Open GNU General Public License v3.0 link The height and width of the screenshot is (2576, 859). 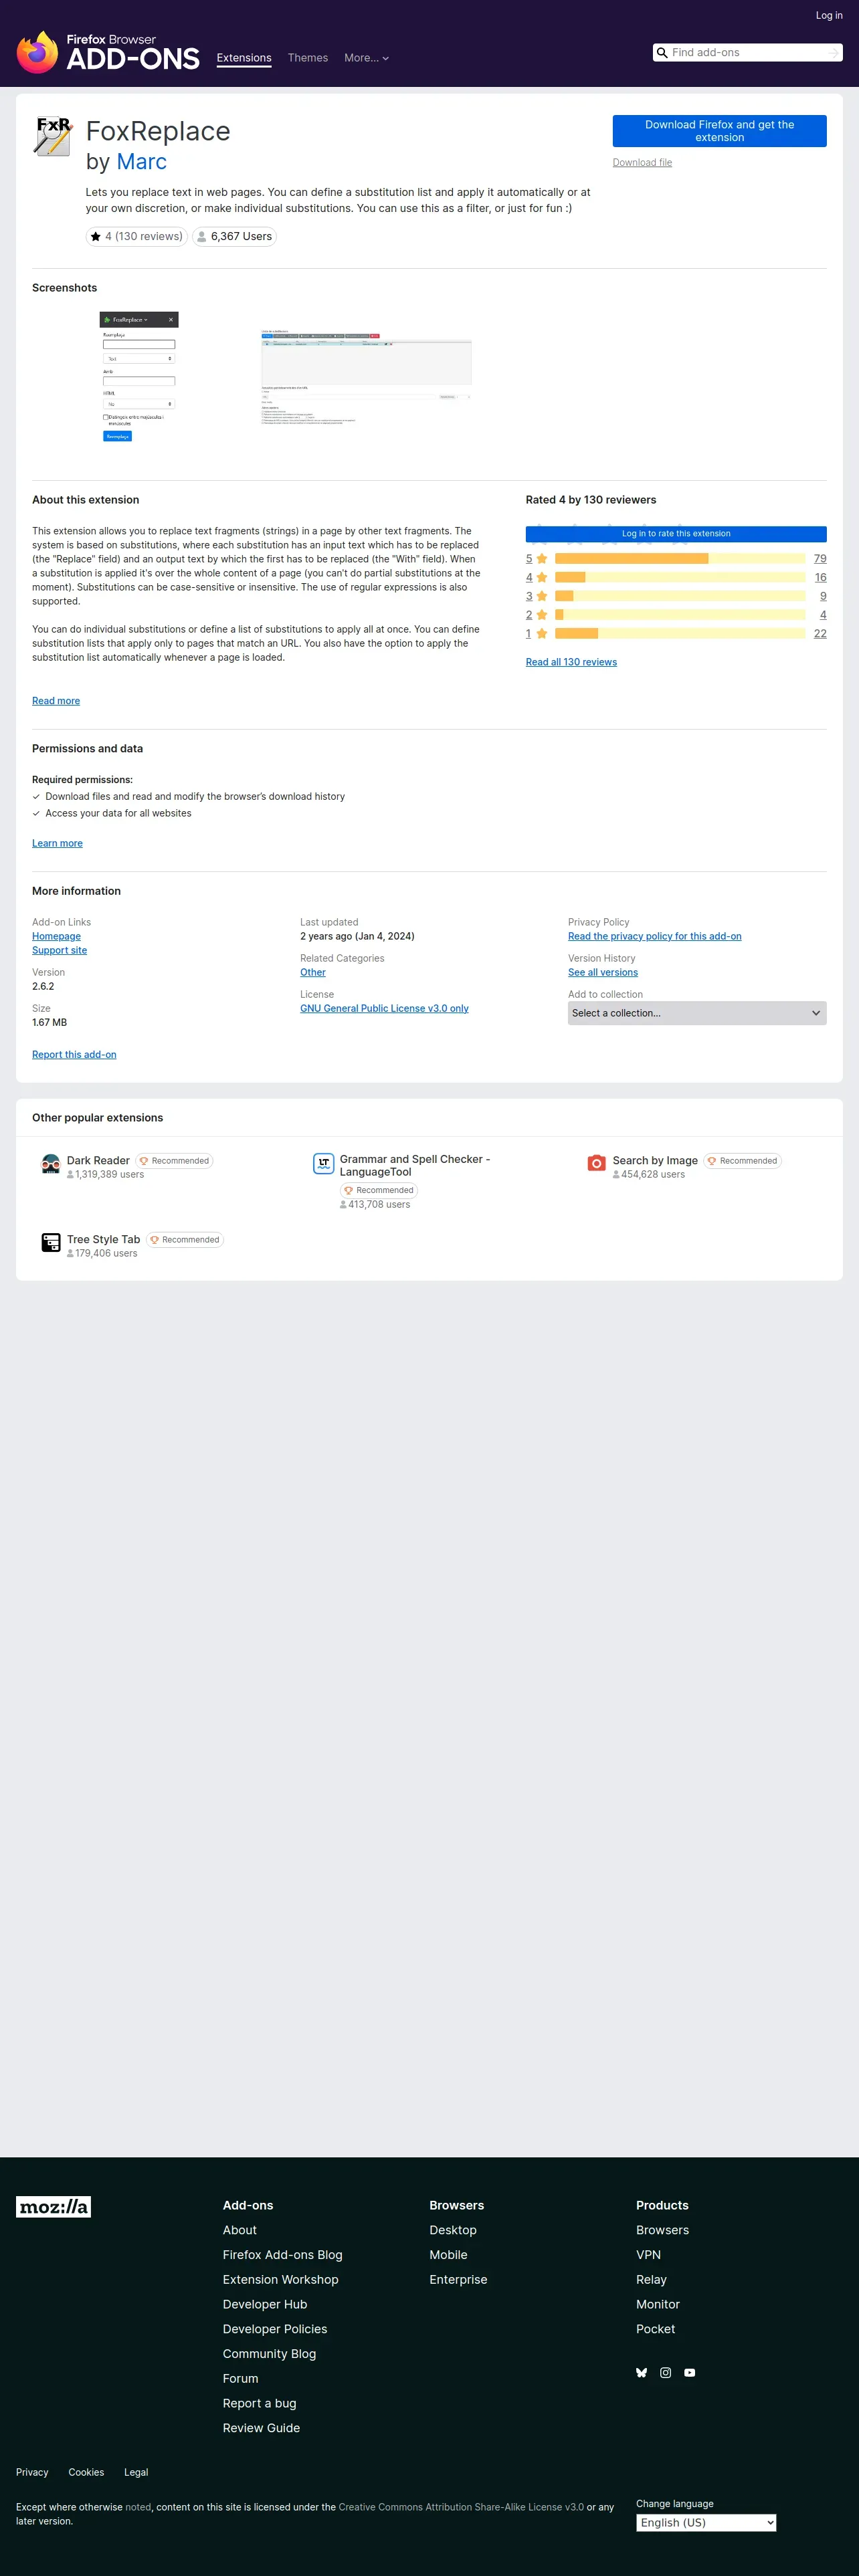tap(384, 1009)
